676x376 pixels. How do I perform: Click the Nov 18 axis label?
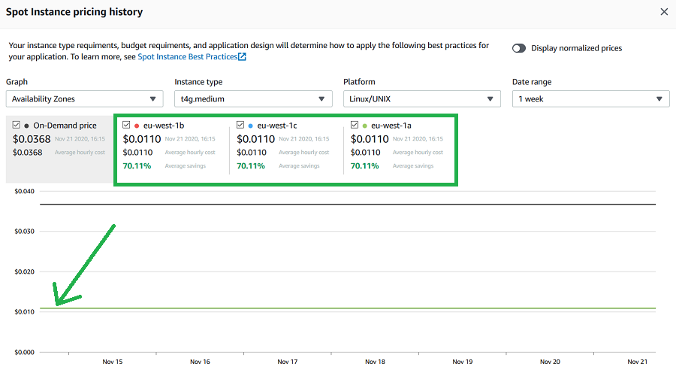point(375,362)
